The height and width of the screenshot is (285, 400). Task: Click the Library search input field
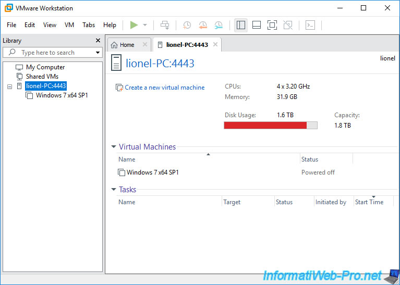click(x=52, y=53)
